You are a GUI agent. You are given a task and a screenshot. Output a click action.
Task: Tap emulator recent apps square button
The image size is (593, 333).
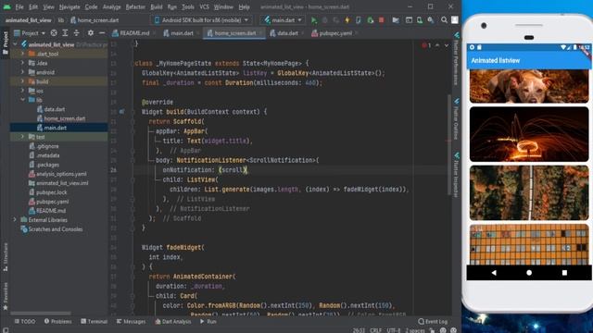coord(564,273)
